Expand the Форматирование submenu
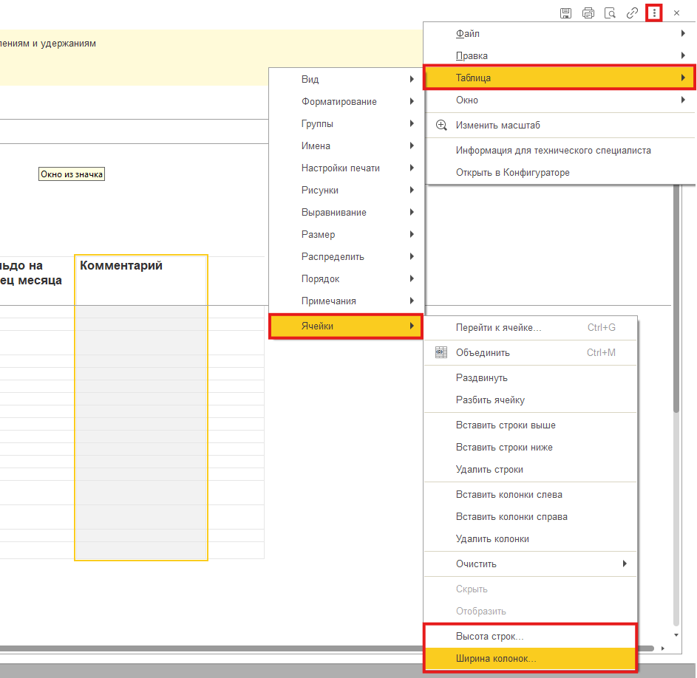Viewport: 697px width, 678px height. pyautogui.click(x=347, y=101)
